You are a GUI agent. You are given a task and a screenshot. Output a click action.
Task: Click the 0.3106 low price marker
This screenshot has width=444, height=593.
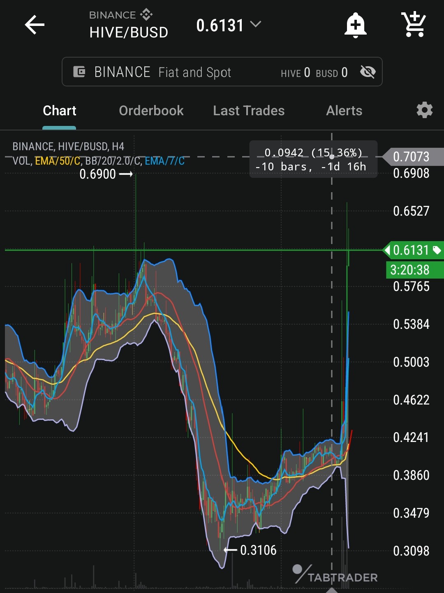(x=250, y=550)
